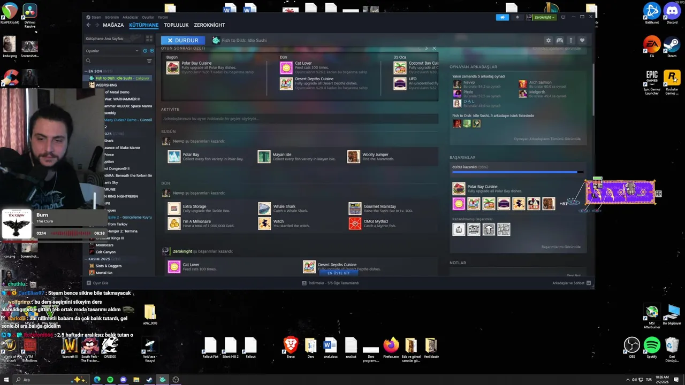Screen dimensions: 685x385
Task: Open advanced library filter options icon
Action: [149, 61]
